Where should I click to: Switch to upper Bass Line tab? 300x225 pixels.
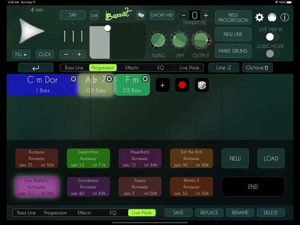74,68
